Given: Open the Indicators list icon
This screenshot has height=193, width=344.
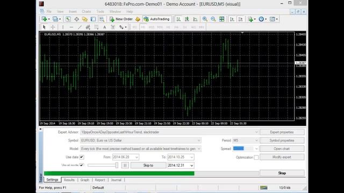Looking at the screenshot, I should [x=252, y=19].
